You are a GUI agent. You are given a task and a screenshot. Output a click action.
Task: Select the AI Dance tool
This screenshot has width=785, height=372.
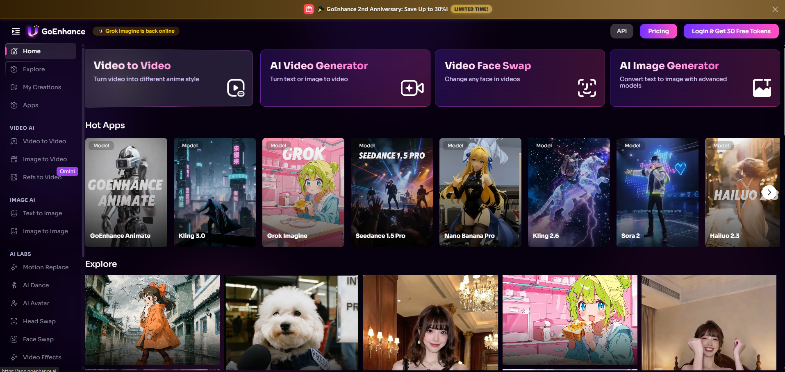(x=35, y=285)
